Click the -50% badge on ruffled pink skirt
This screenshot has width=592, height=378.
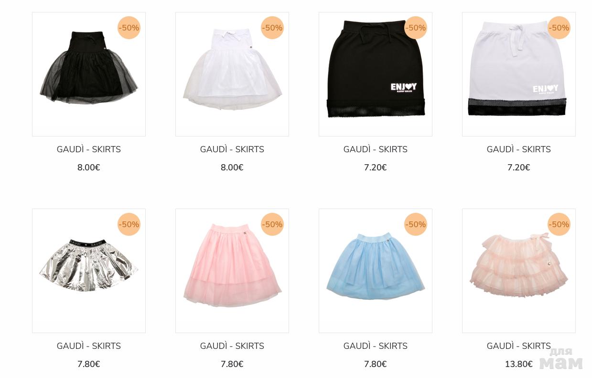click(x=559, y=224)
